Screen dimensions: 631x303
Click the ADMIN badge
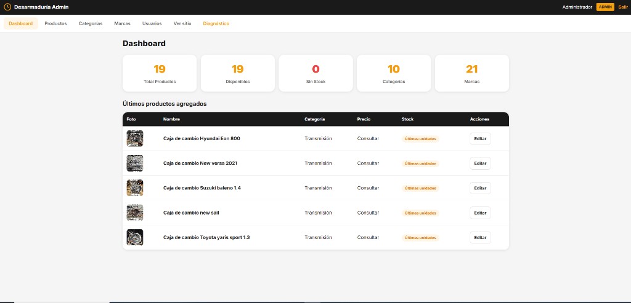point(605,7)
